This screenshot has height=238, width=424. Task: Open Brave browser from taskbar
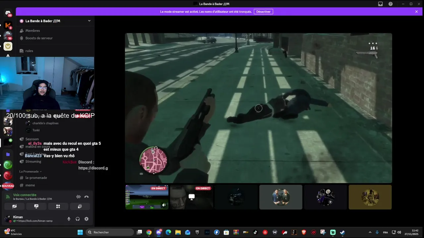pos(304,232)
